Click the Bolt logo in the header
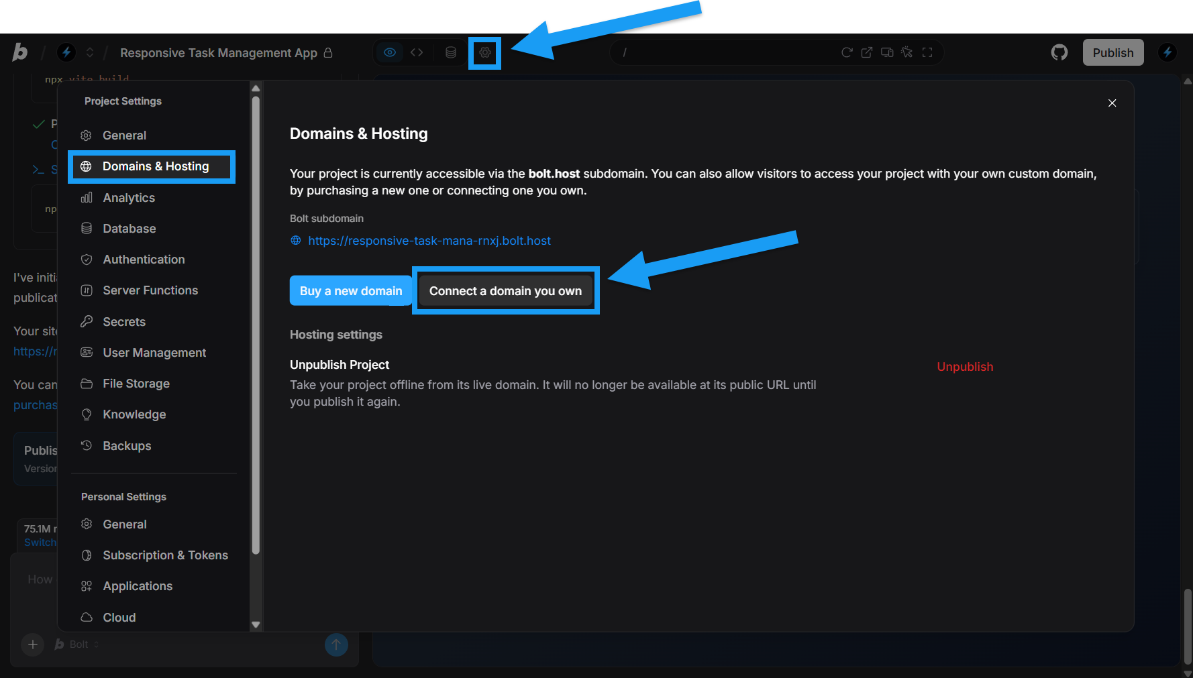 click(20, 52)
